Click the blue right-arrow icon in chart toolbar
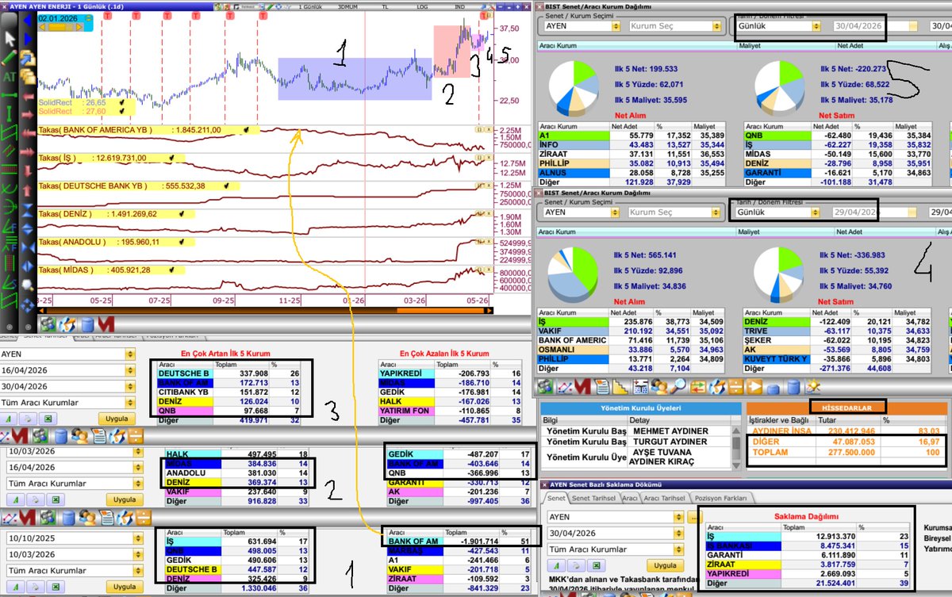Screen dimensions: 952x597 coord(27,39)
